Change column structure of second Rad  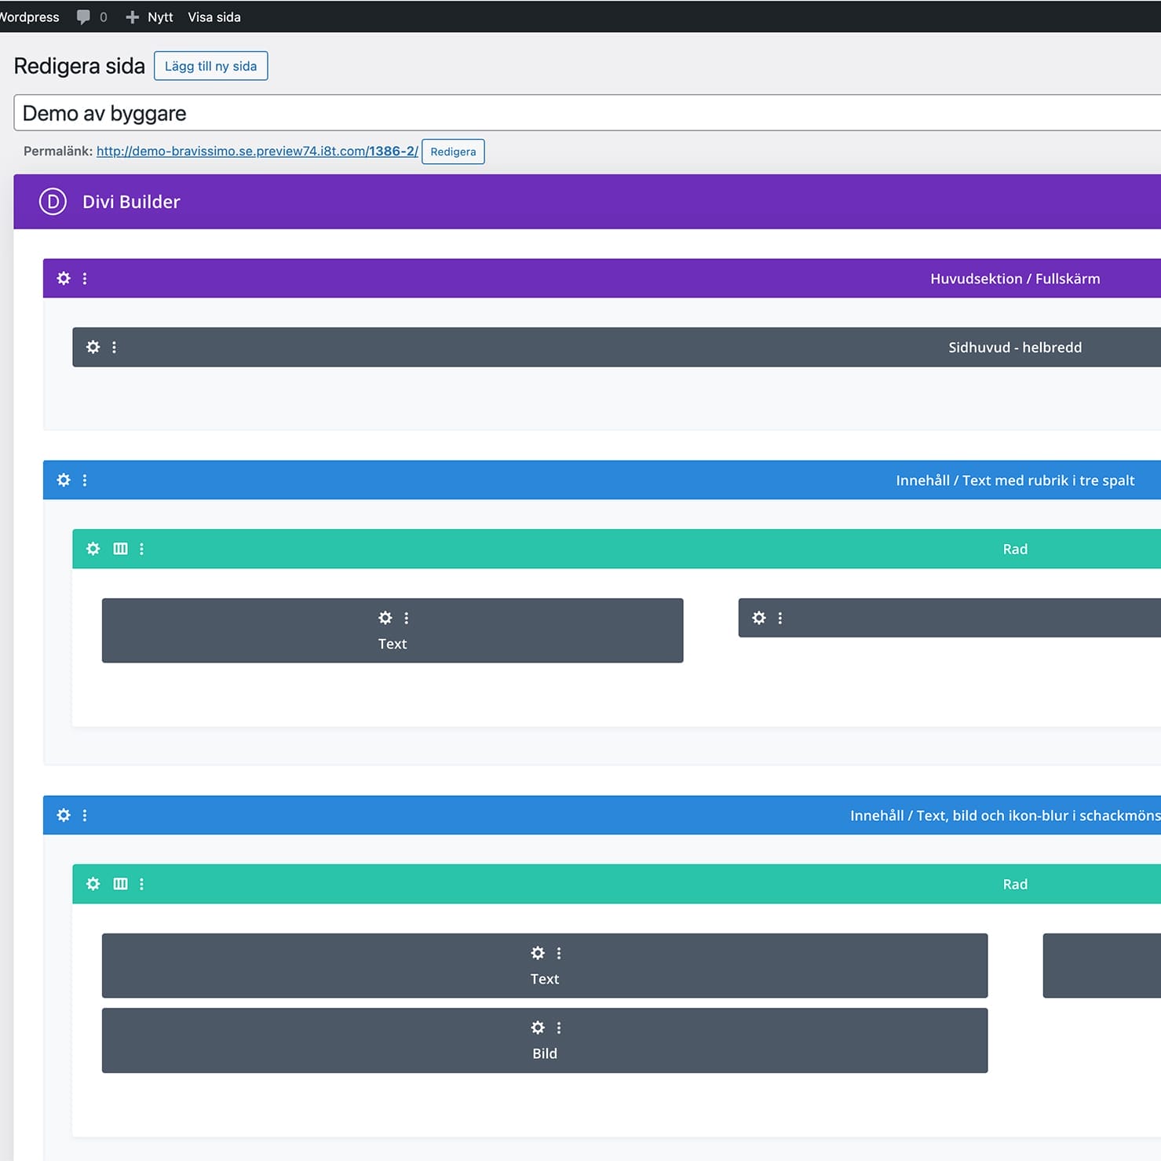coord(120,884)
